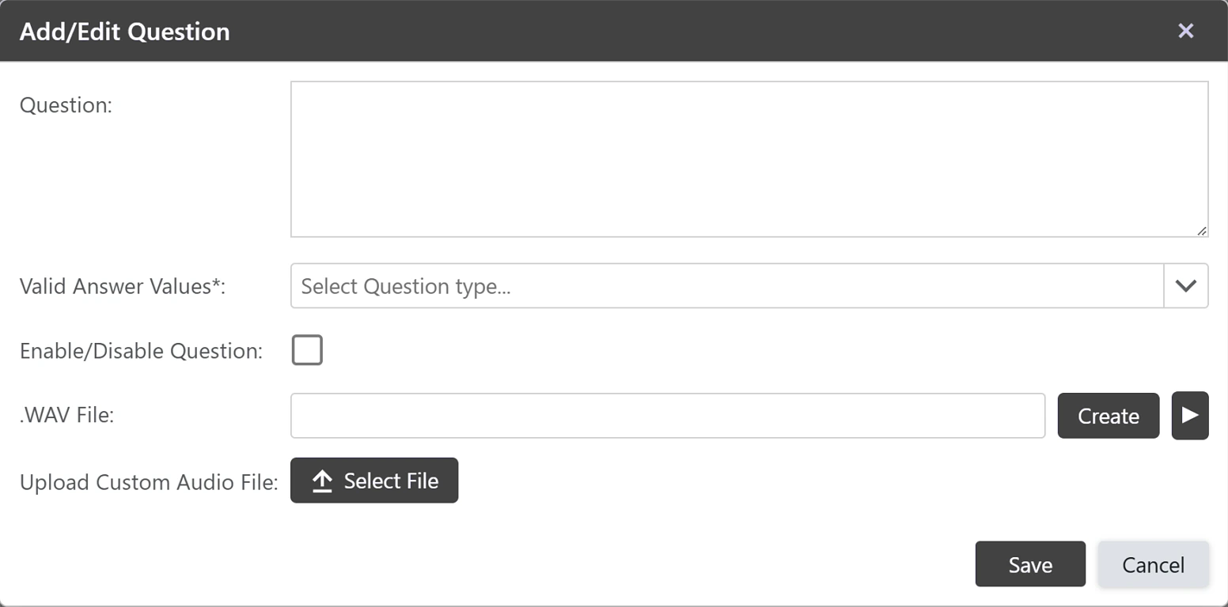1228x607 pixels.
Task: Save the question
Action: (1030, 564)
